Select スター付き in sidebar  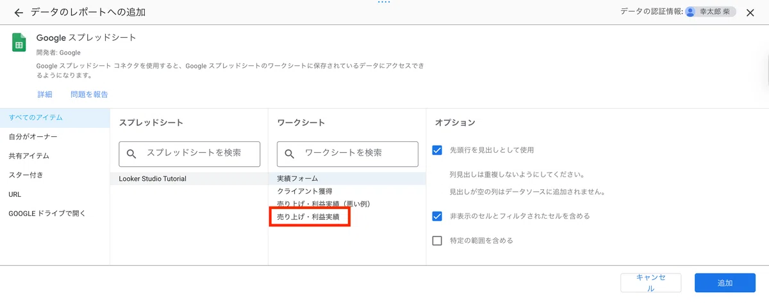[55, 175]
